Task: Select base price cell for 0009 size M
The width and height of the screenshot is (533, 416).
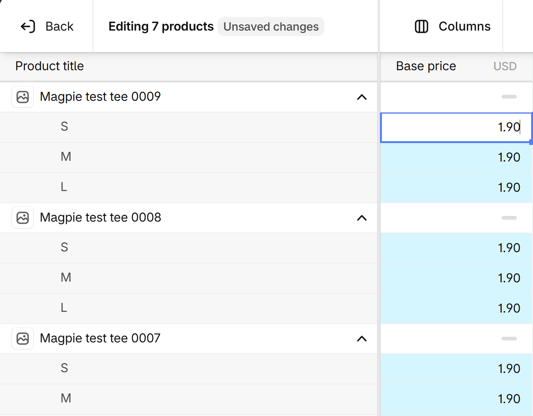Action: click(456, 157)
